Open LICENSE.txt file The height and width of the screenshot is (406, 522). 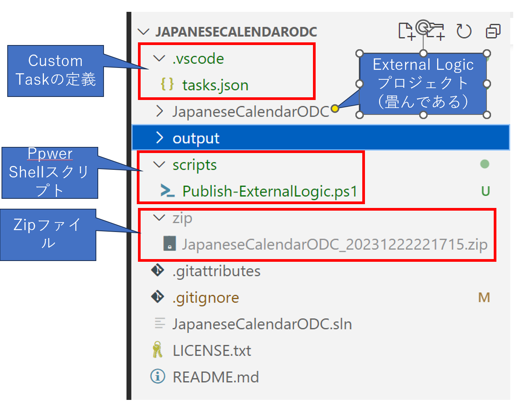point(212,351)
